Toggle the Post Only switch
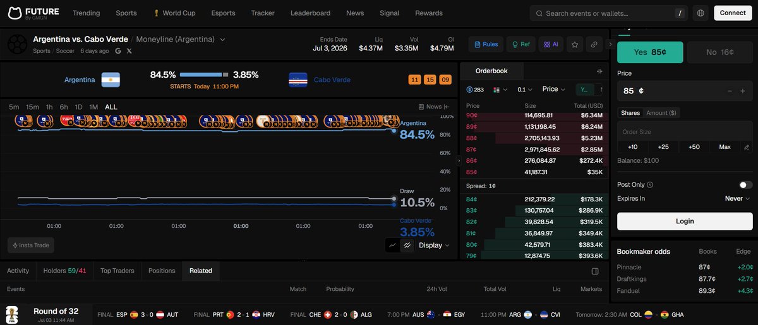The width and height of the screenshot is (758, 325). point(745,185)
